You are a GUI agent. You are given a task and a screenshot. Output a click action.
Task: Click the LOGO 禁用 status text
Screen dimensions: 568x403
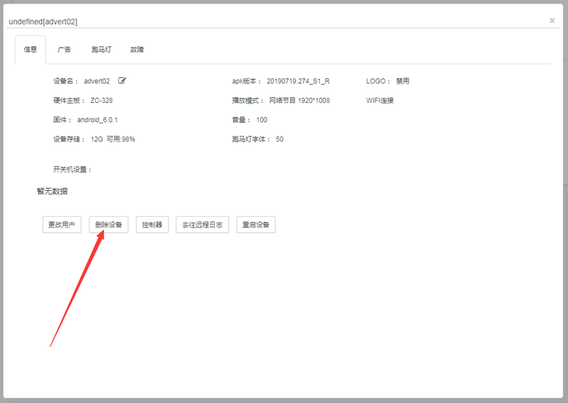pos(402,81)
